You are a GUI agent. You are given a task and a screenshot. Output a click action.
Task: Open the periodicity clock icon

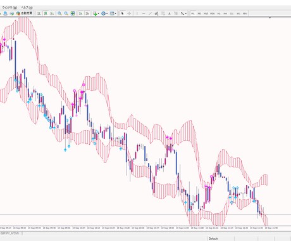click(103, 13)
